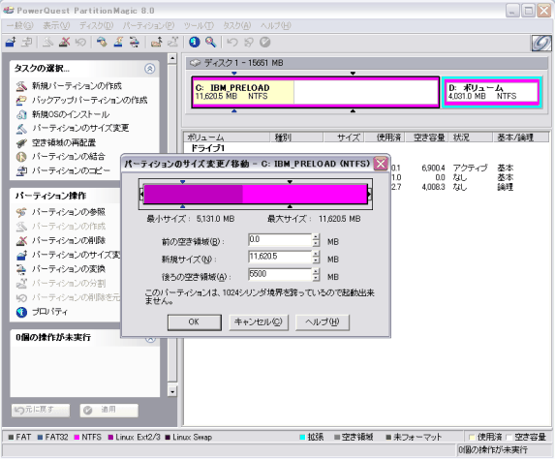The width and height of the screenshot is (555, 459).
Task: Click the greyed Copy partition toolbar icon
Action: (x=26, y=42)
